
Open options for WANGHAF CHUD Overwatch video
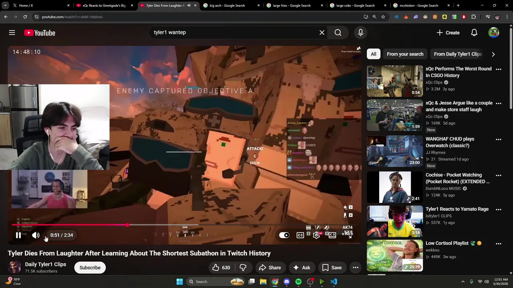(x=499, y=139)
